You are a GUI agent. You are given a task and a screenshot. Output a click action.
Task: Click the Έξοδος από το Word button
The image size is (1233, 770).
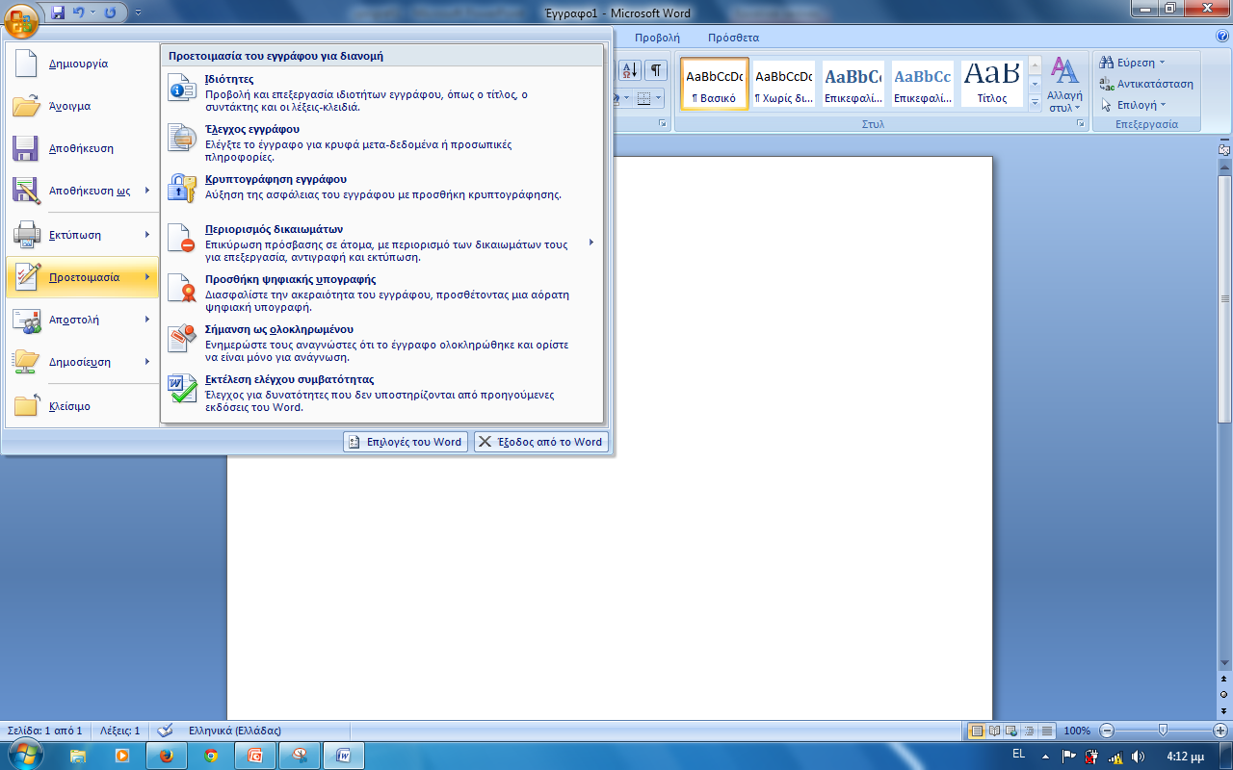click(x=541, y=442)
